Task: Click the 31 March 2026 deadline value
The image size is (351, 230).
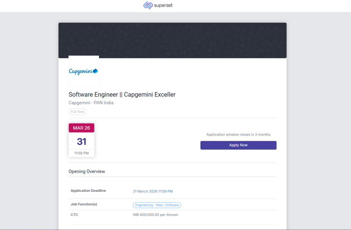Action: tap(153, 191)
